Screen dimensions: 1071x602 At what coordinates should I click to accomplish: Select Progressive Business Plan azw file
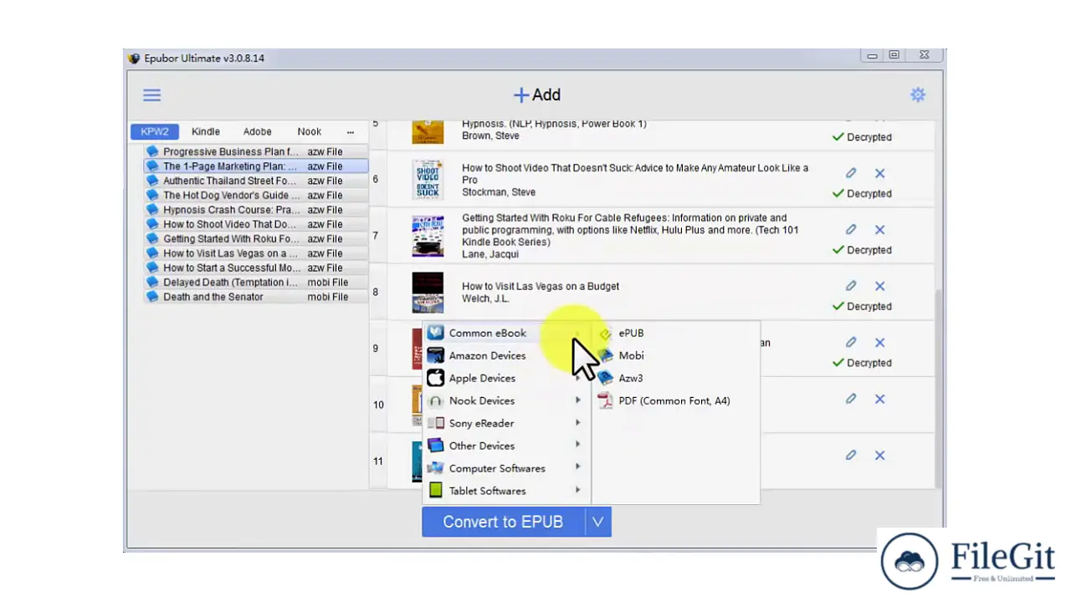(256, 152)
